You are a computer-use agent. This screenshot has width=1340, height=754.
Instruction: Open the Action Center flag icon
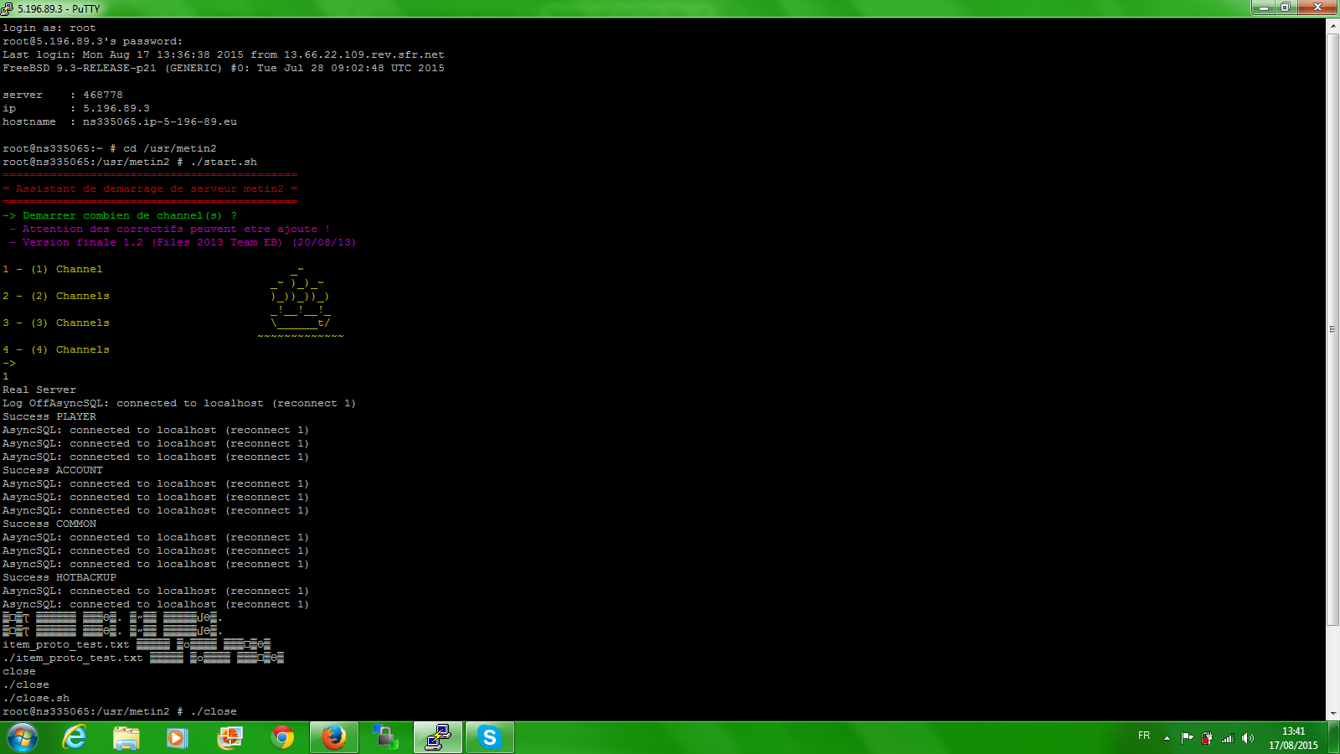pos(1187,738)
